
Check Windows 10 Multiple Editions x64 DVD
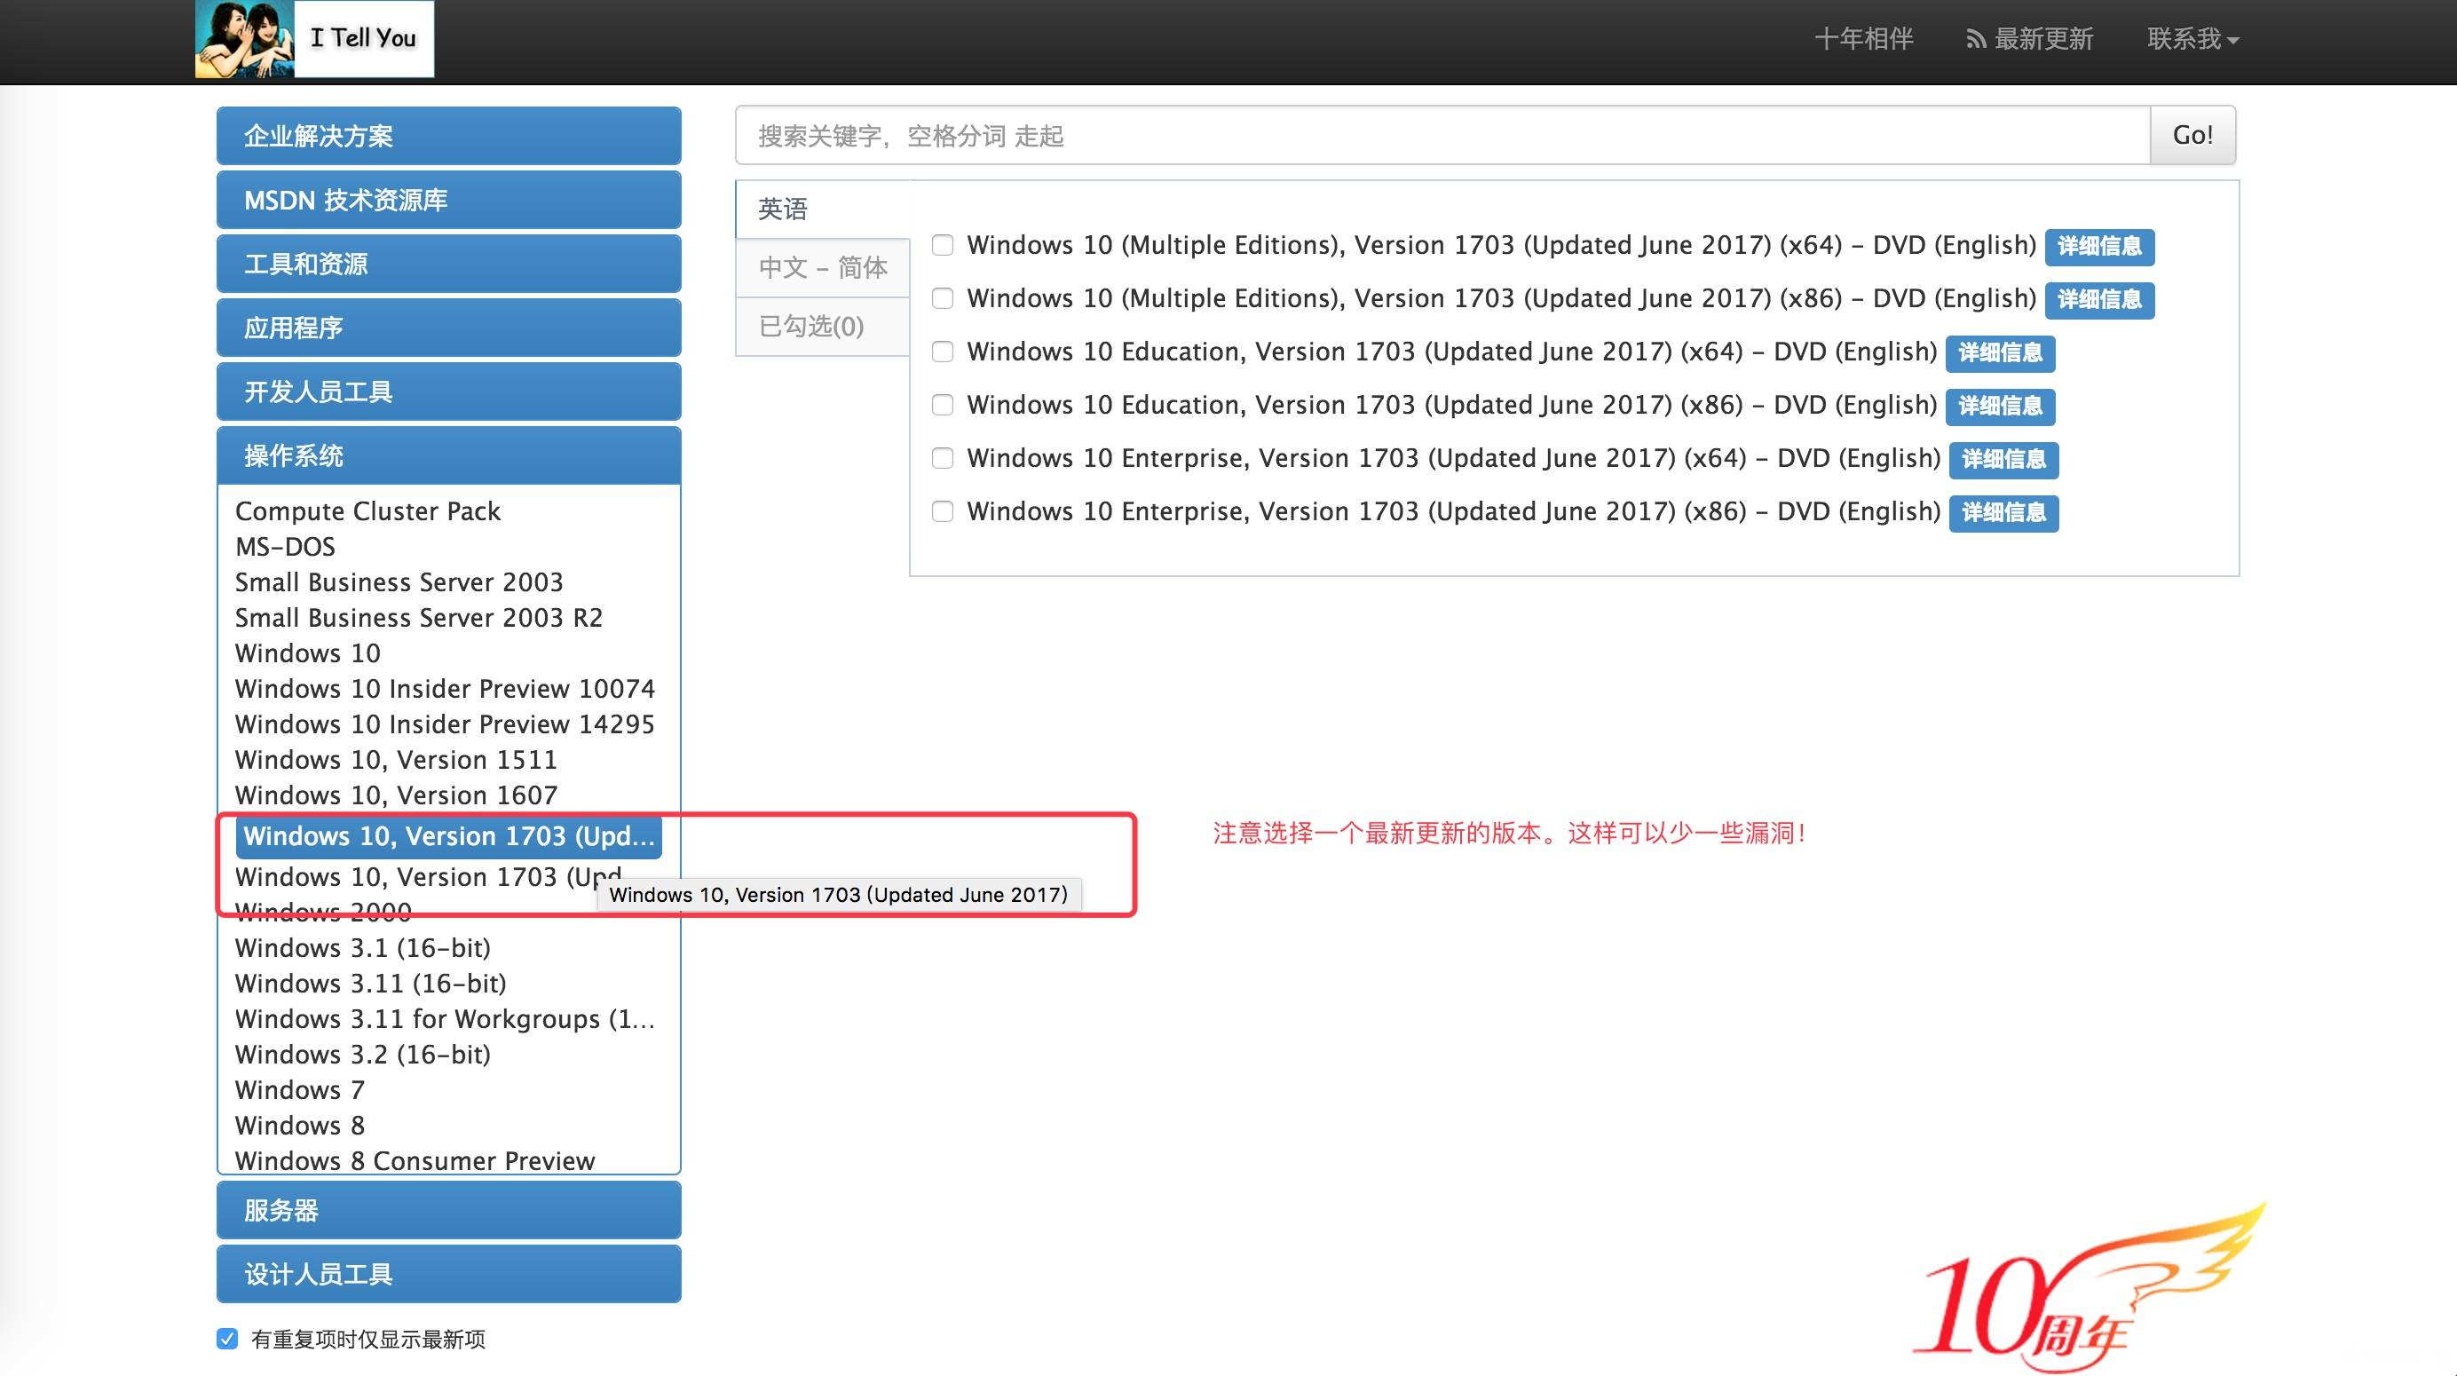click(943, 245)
